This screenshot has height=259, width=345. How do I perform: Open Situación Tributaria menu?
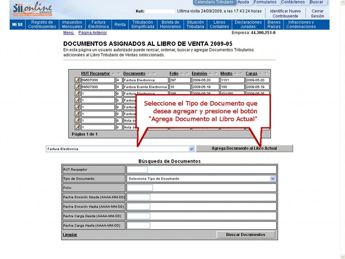tap(195, 25)
